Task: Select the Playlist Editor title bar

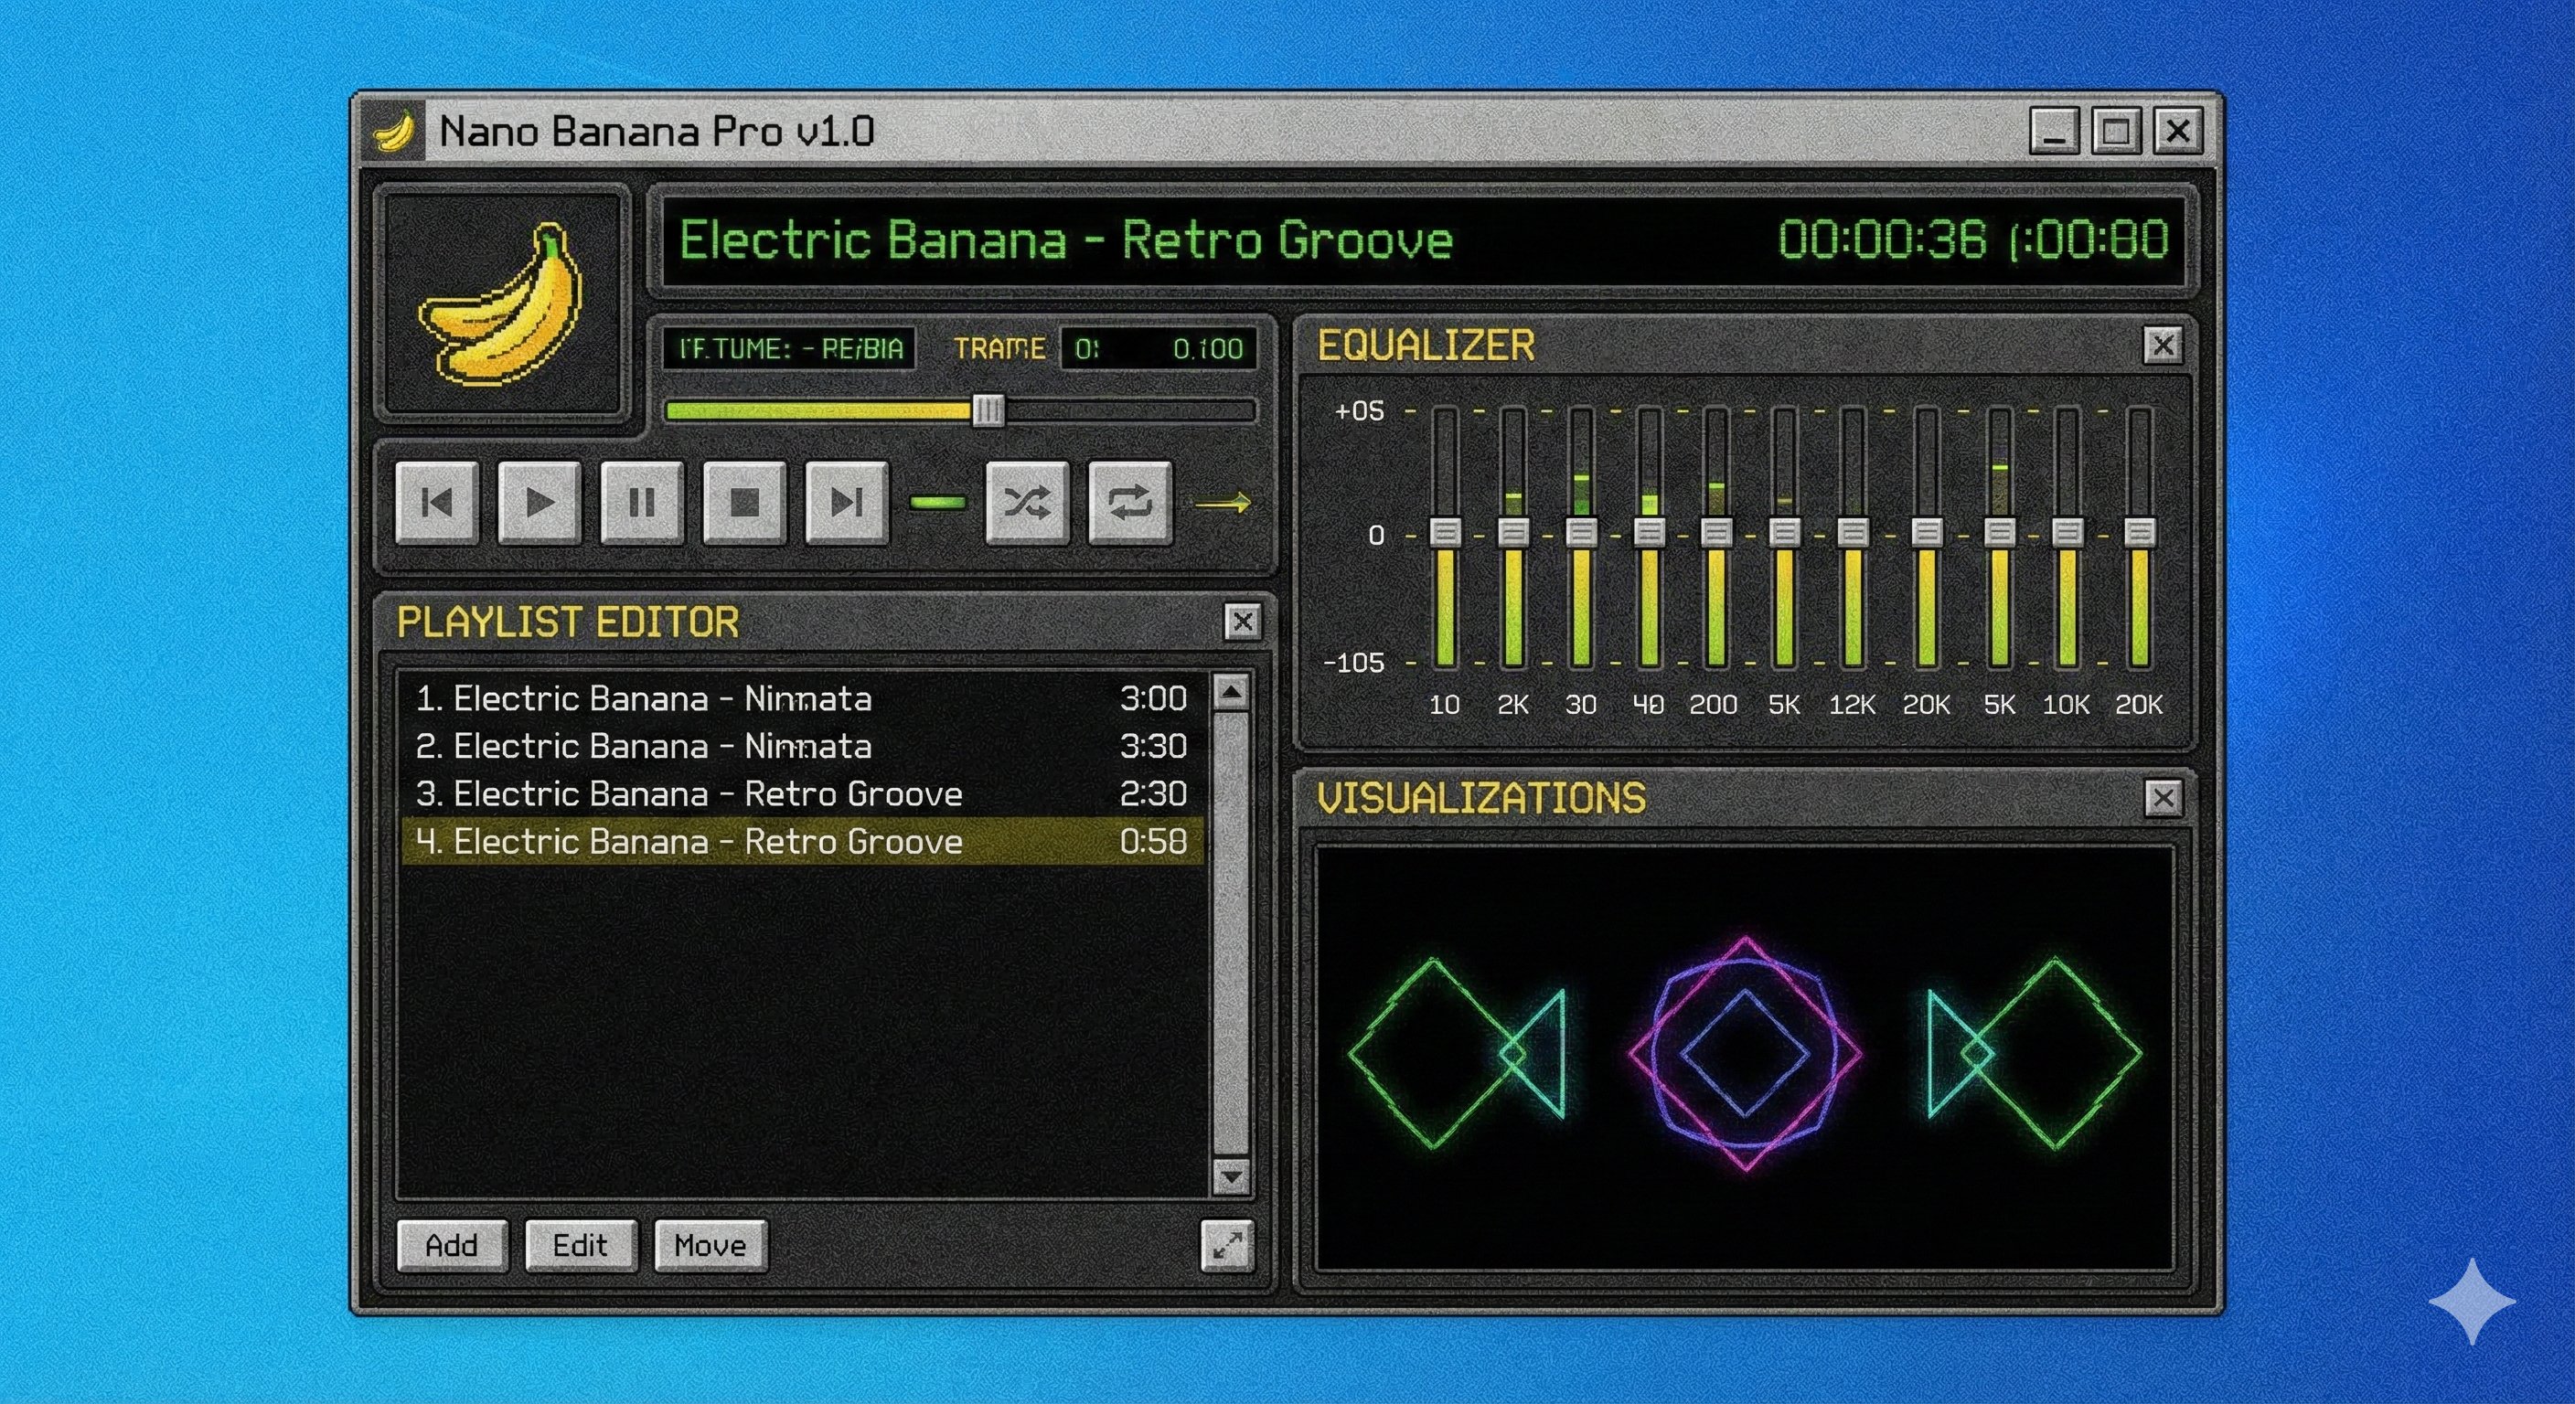Action: [567, 622]
